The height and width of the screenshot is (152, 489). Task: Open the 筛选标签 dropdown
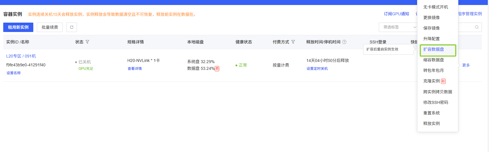pyautogui.click(x=398, y=27)
